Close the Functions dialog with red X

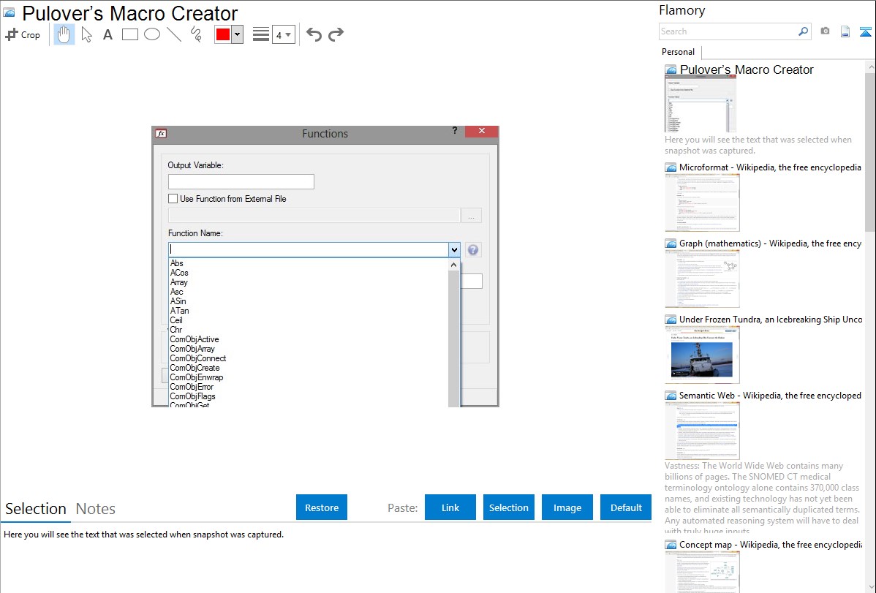click(x=482, y=131)
